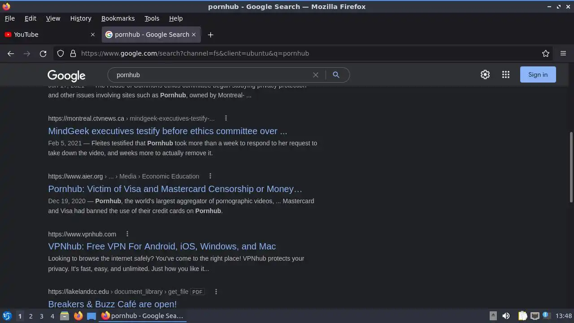The height and width of the screenshot is (323, 574).
Task: Switch to workspace 2
Action: [x=30, y=316]
